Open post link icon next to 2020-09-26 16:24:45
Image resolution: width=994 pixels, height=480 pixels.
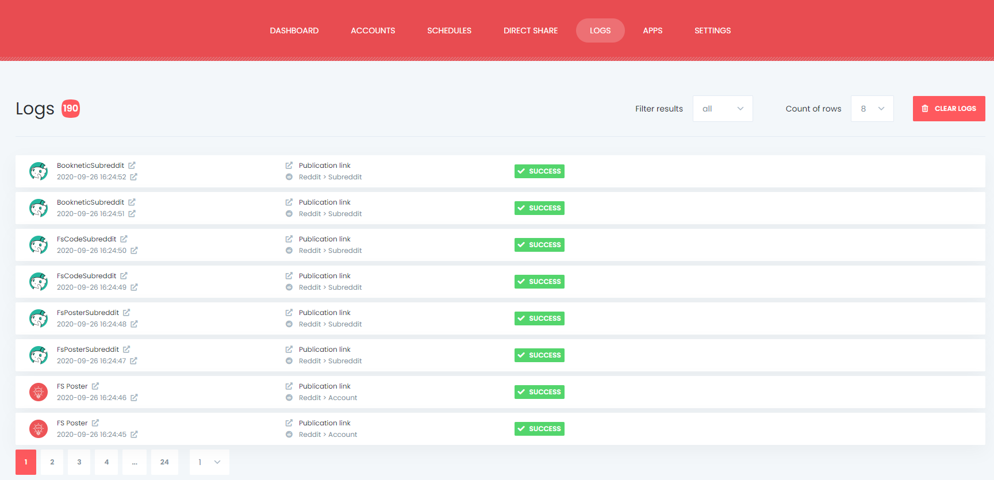click(134, 434)
